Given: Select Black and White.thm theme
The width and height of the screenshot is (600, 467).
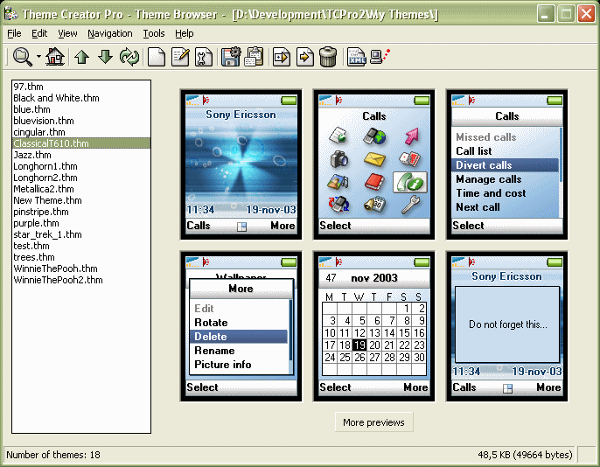Looking at the screenshot, I should pos(81,98).
